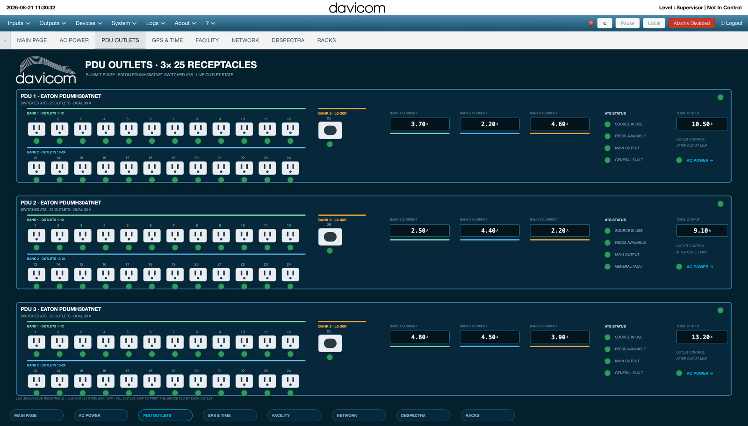Screen dimensions: 748x426
Task: Click the red status indicator in the toolbar
Action: [x=591, y=23]
